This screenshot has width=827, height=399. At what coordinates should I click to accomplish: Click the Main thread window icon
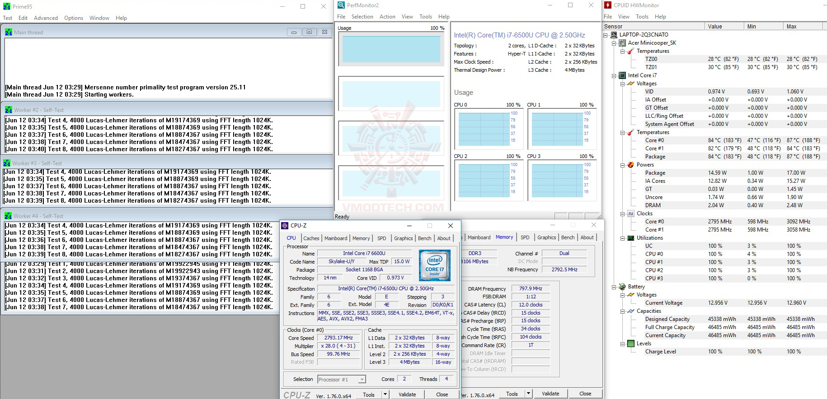point(9,32)
